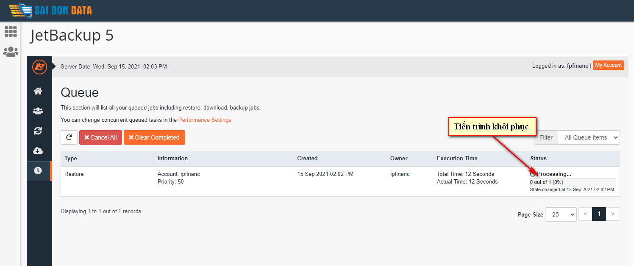Go to next page arrow
Screen dimensions: 634x266
(613, 214)
